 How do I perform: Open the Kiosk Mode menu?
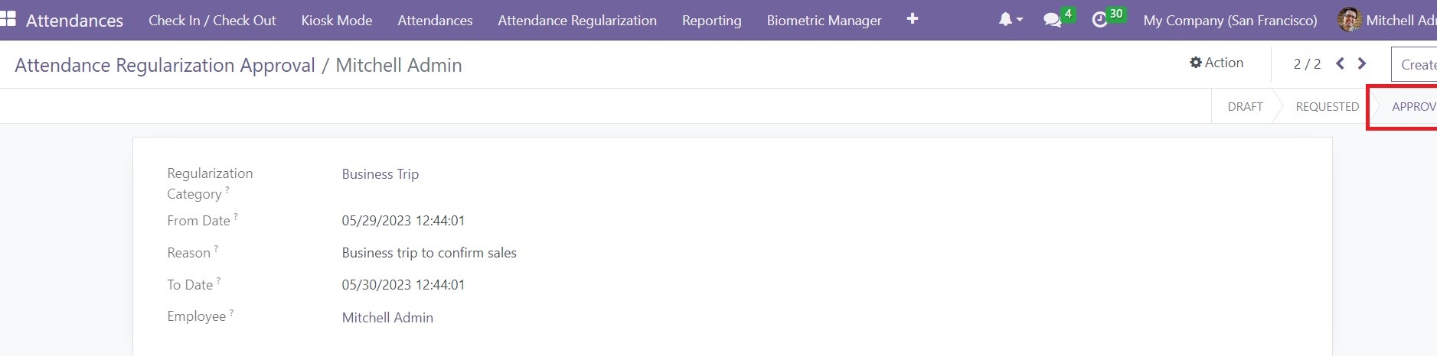pos(337,21)
